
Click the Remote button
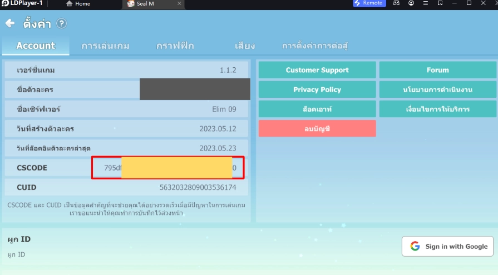(369, 3)
